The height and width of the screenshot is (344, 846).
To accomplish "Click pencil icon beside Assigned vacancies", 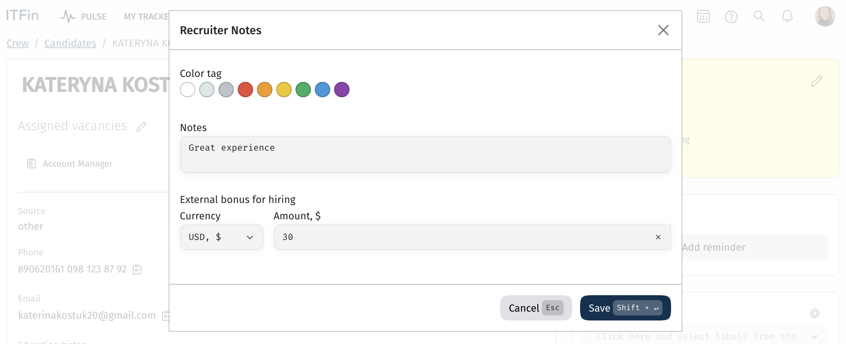I will 141,126.
